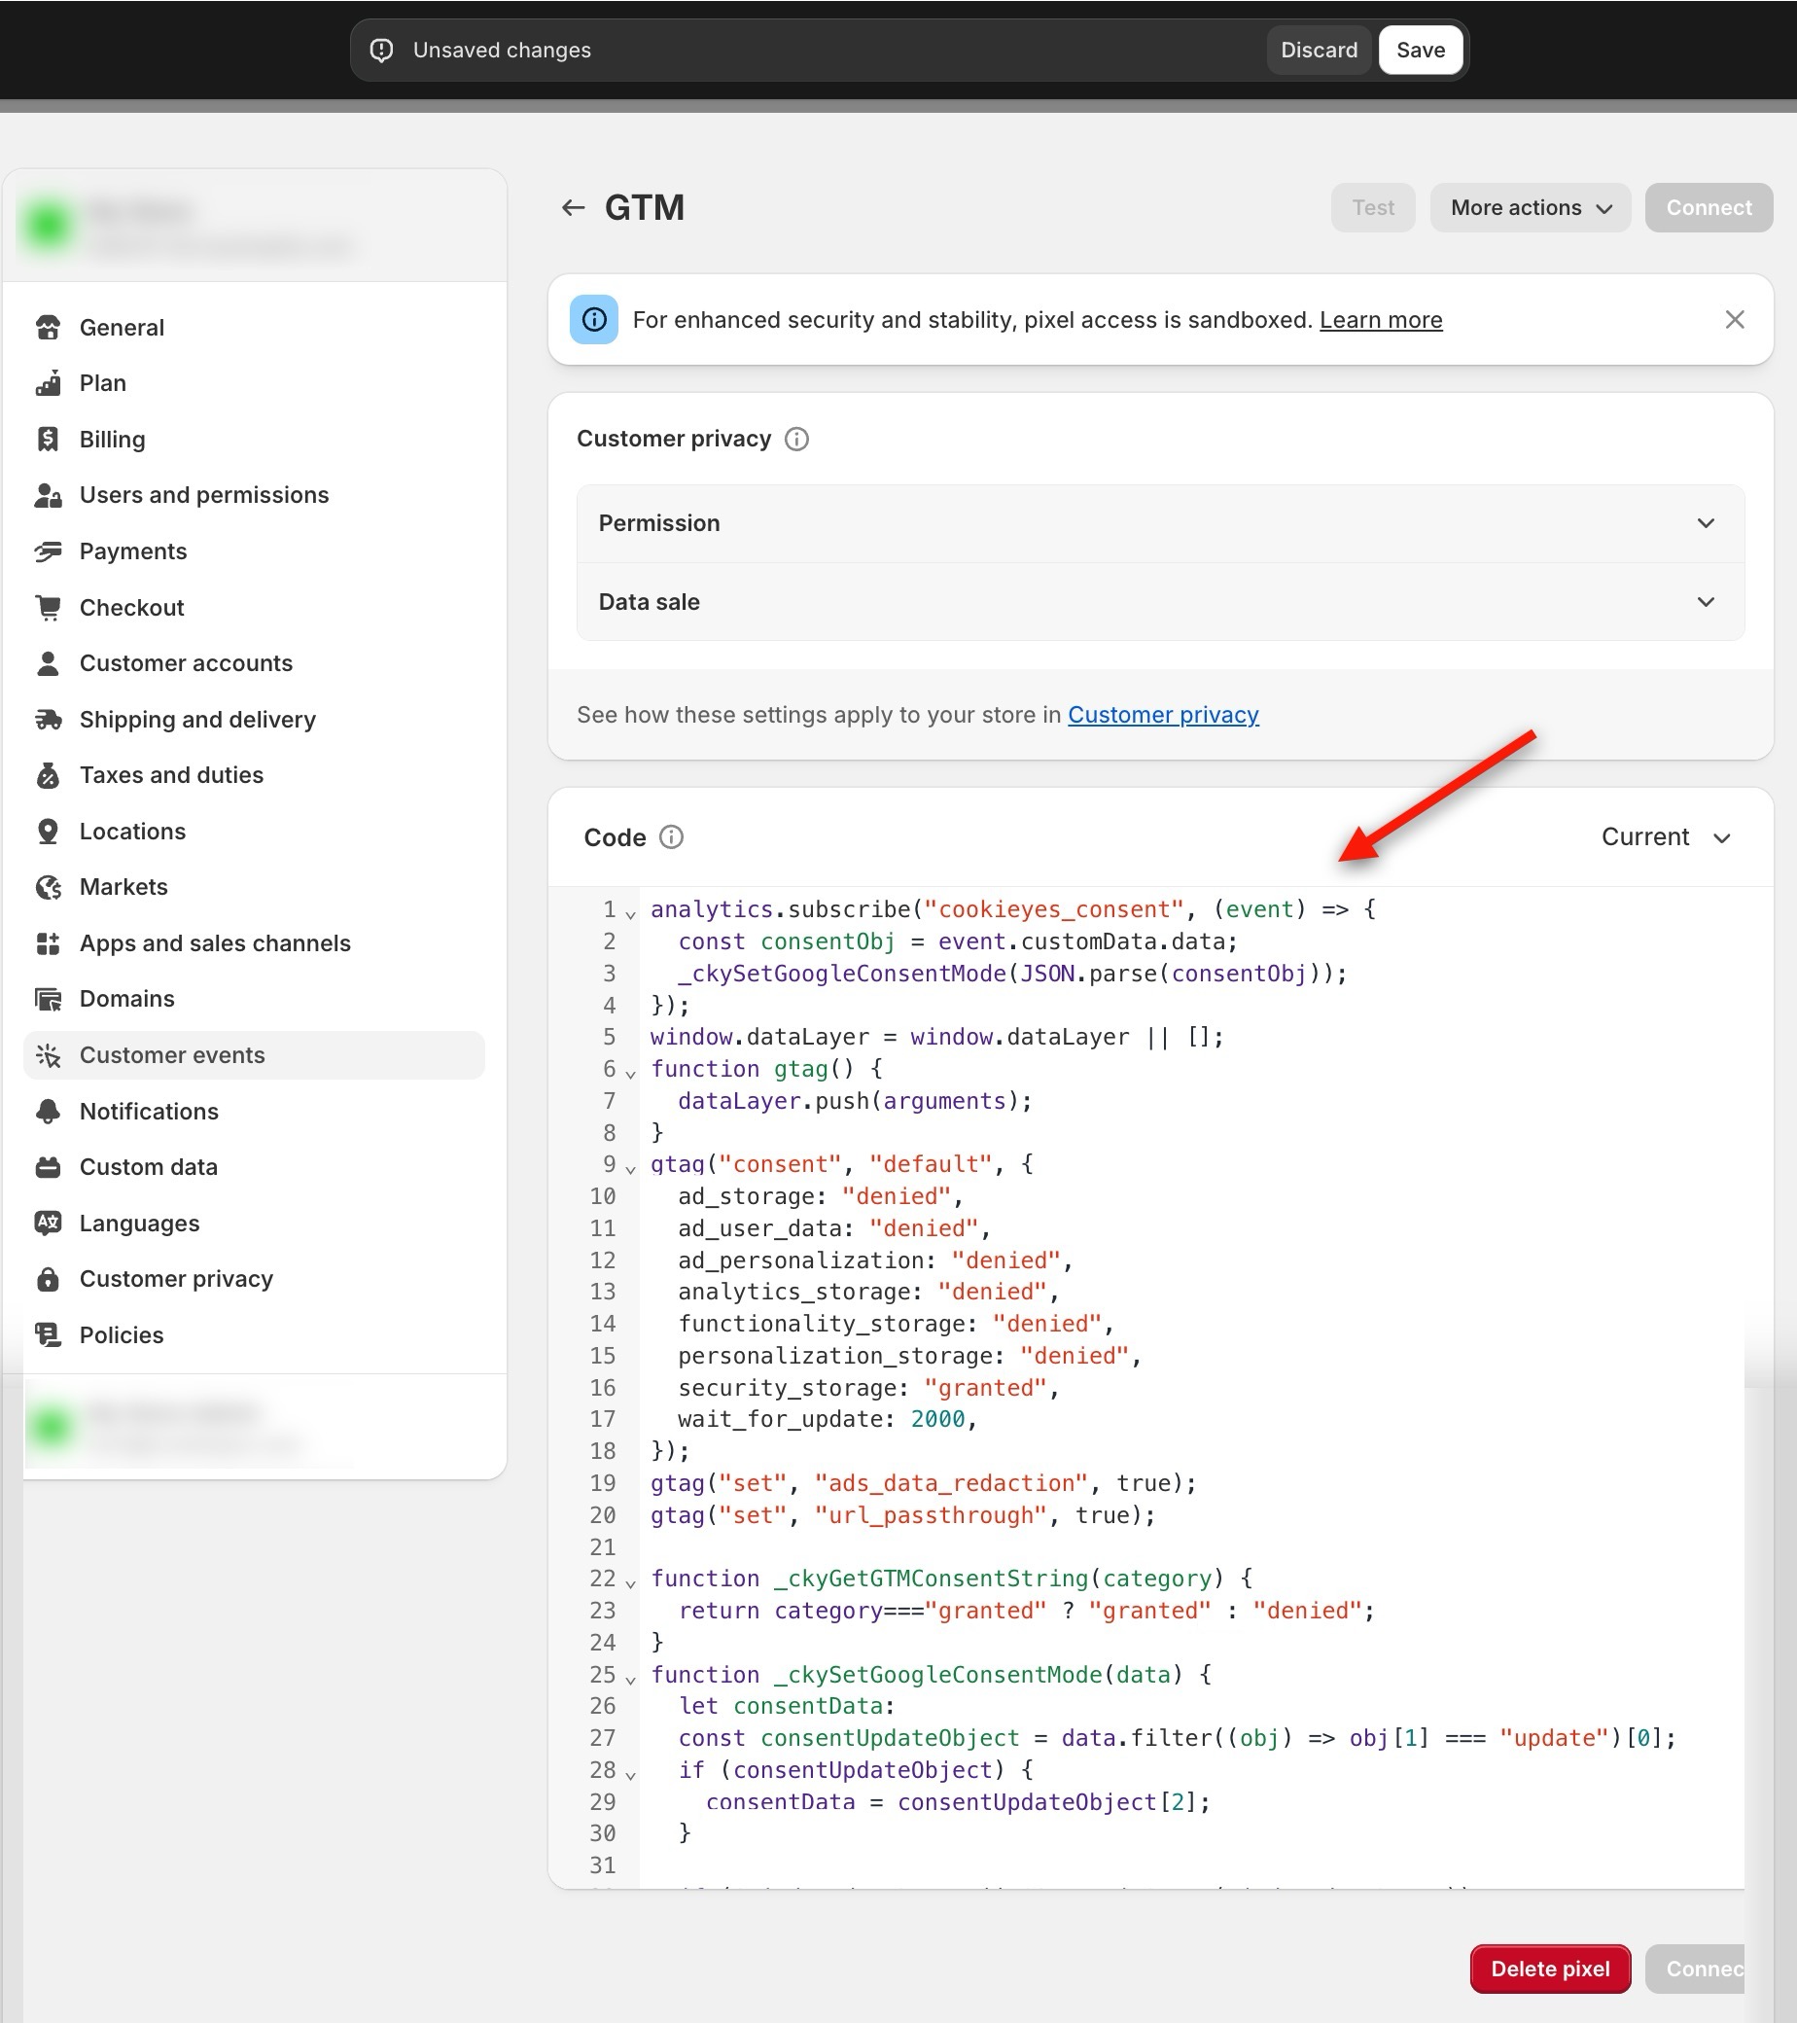Click the second store entry below Policies
This screenshot has width=1797, height=2023.
coord(255,1427)
